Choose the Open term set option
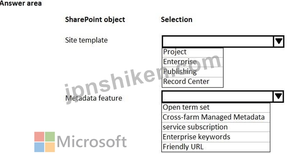The height and width of the screenshot is (154, 287). point(216,108)
